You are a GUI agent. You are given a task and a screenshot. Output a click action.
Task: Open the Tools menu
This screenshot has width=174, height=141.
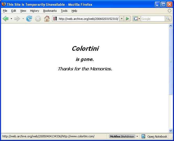(x=64, y=11)
